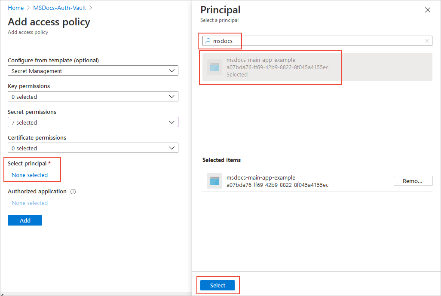Remove the selected msdocs-main-app-example principal

coord(413,181)
